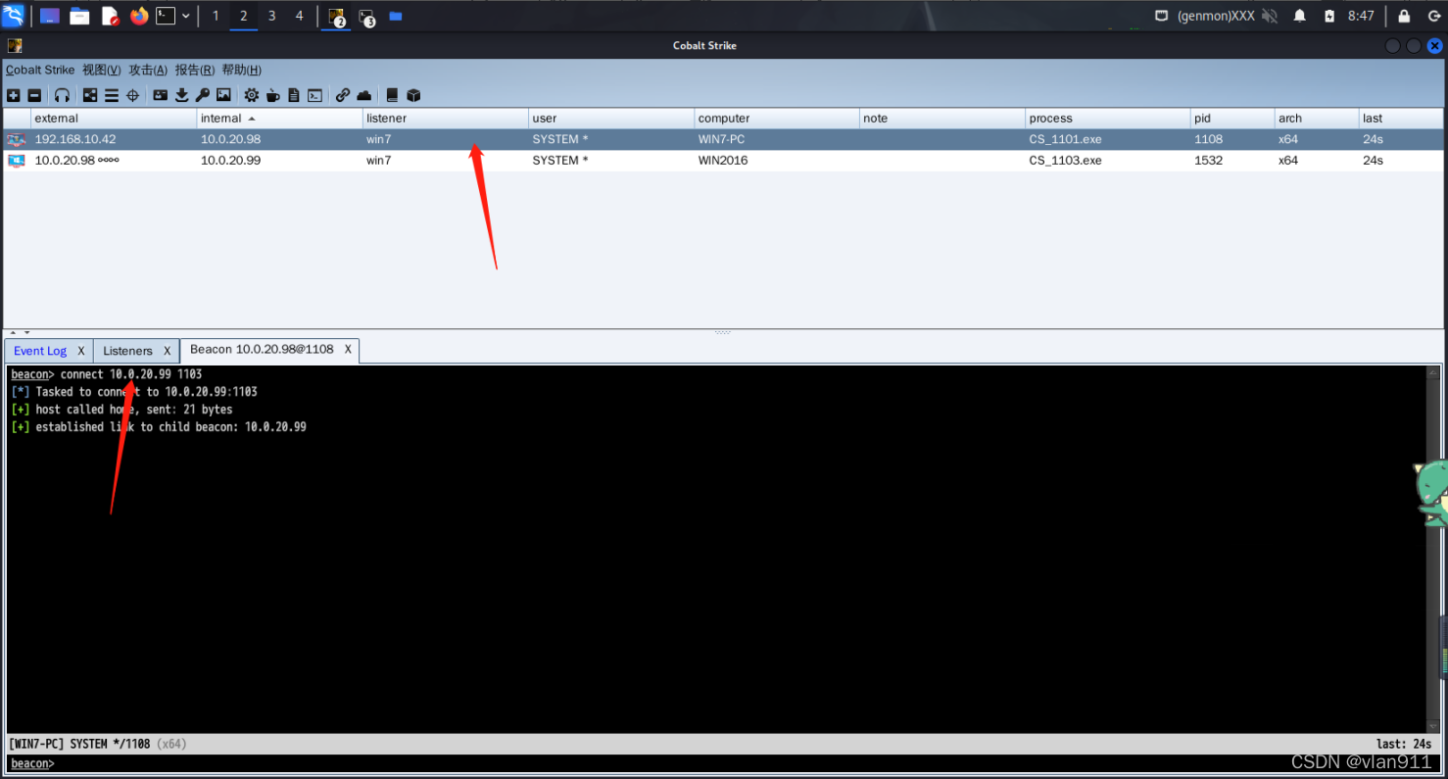This screenshot has width=1448, height=779.
Task: Select the session row 192.168.10.42
Action: [724, 139]
